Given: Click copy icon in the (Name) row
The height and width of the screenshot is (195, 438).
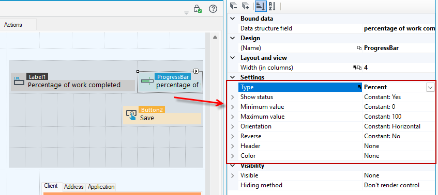Looking at the screenshot, I should click(359, 48).
